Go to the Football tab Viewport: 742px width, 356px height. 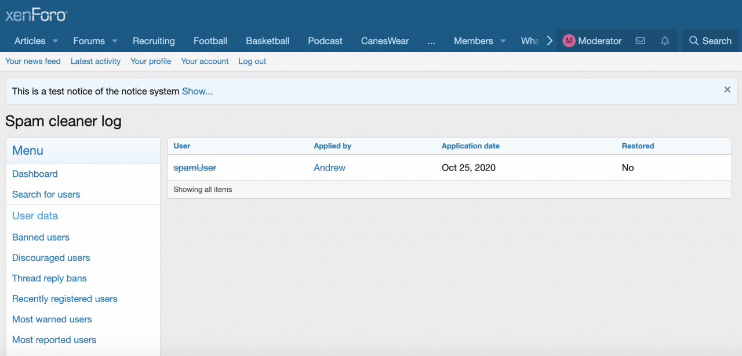pyautogui.click(x=210, y=41)
